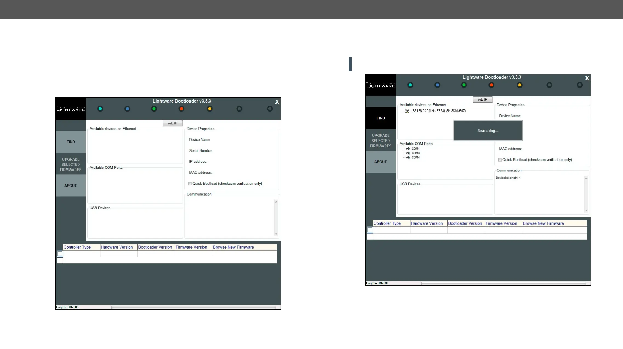623x349 pixels.
Task: Click the cyan status dot in right Bootloader window
Action: pos(410,85)
